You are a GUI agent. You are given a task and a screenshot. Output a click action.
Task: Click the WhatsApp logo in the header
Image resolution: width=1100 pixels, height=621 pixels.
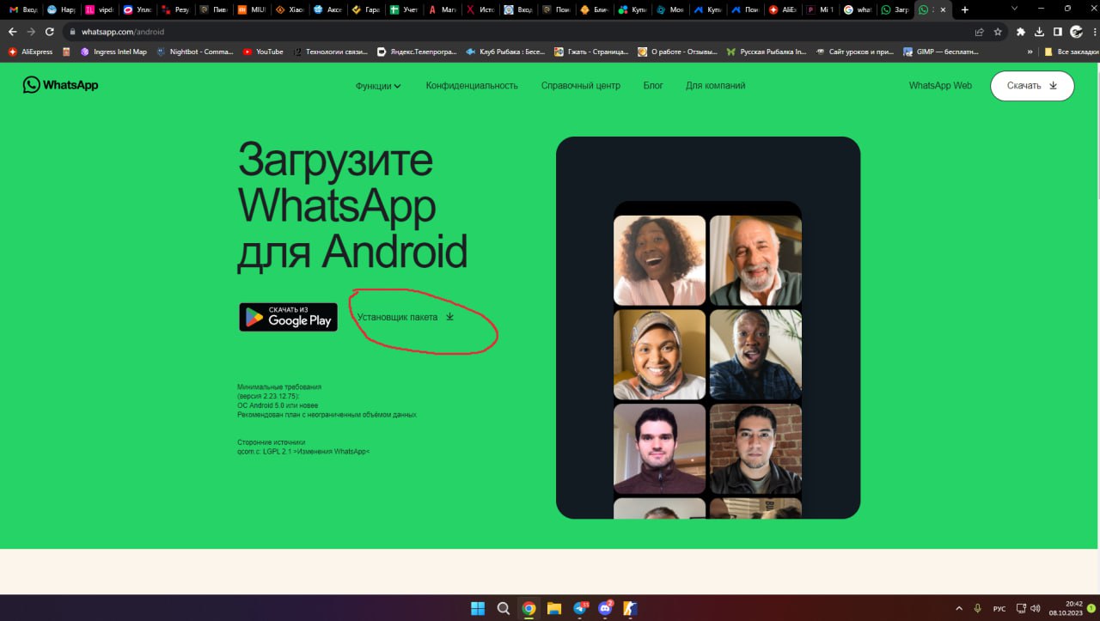tap(60, 85)
